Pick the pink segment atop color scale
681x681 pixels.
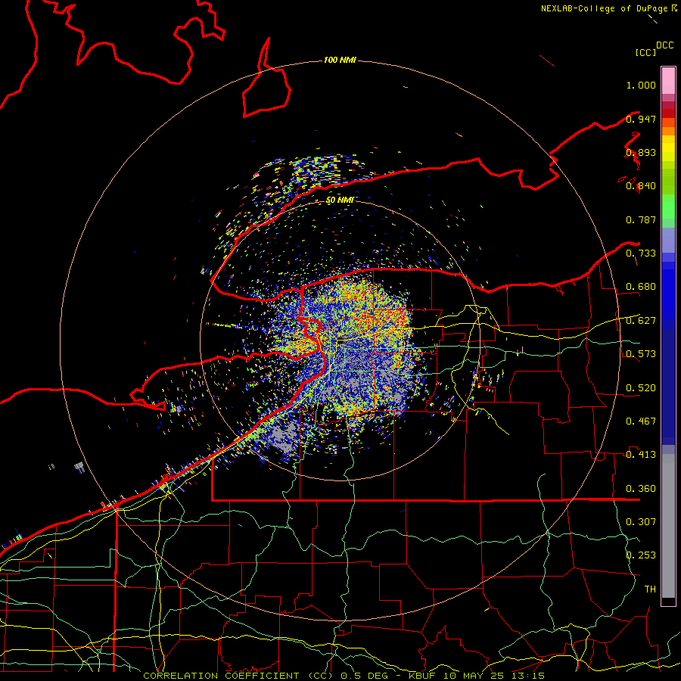click(668, 80)
